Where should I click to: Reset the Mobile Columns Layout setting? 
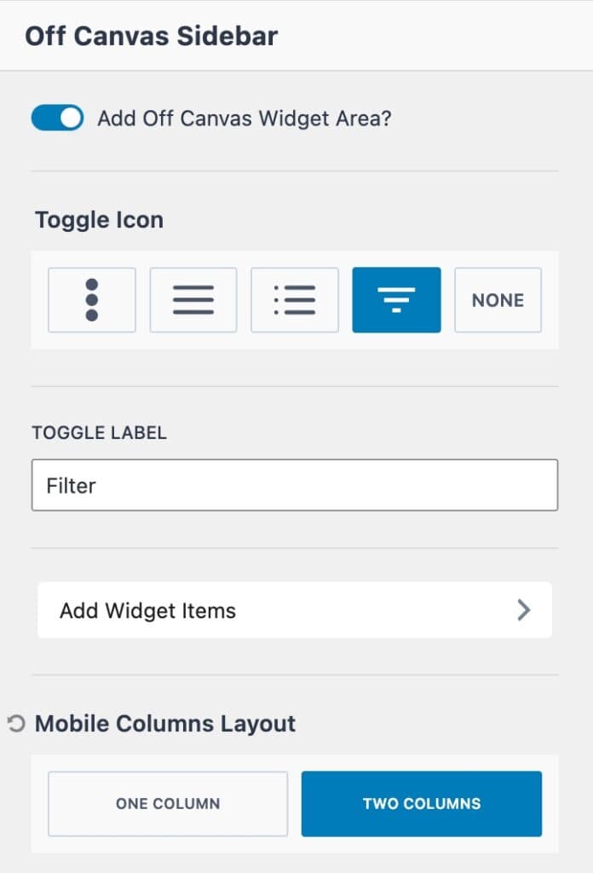coord(15,725)
